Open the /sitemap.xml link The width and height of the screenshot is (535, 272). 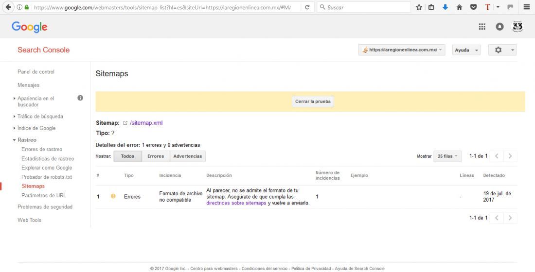click(x=146, y=123)
